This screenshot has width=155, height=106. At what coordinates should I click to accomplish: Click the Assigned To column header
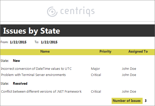pos(138,52)
